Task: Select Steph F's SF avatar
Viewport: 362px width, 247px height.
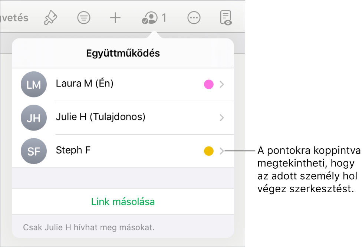Action: tap(33, 151)
